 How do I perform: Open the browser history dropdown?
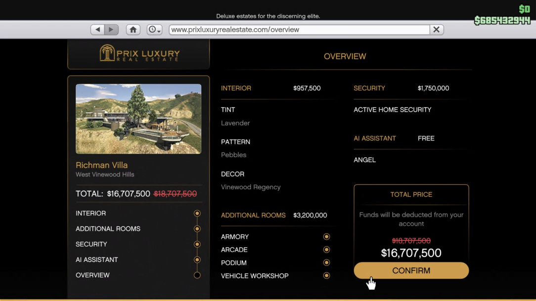pyautogui.click(x=154, y=30)
